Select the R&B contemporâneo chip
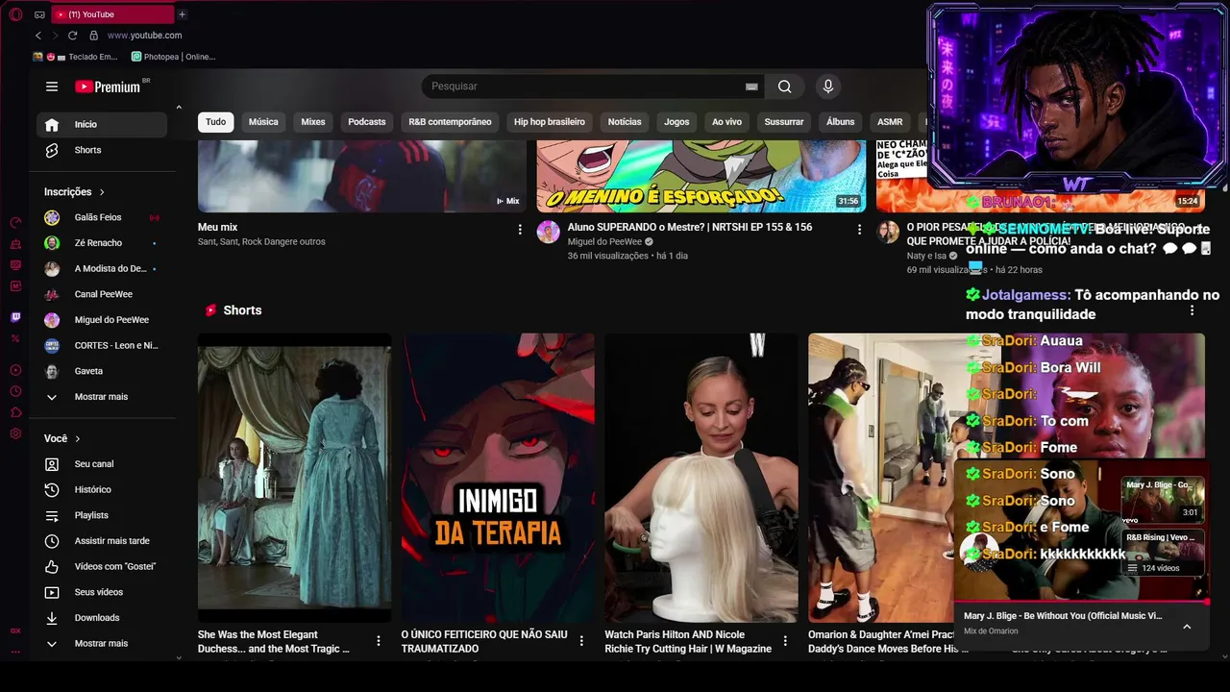1230x692 pixels. click(450, 122)
